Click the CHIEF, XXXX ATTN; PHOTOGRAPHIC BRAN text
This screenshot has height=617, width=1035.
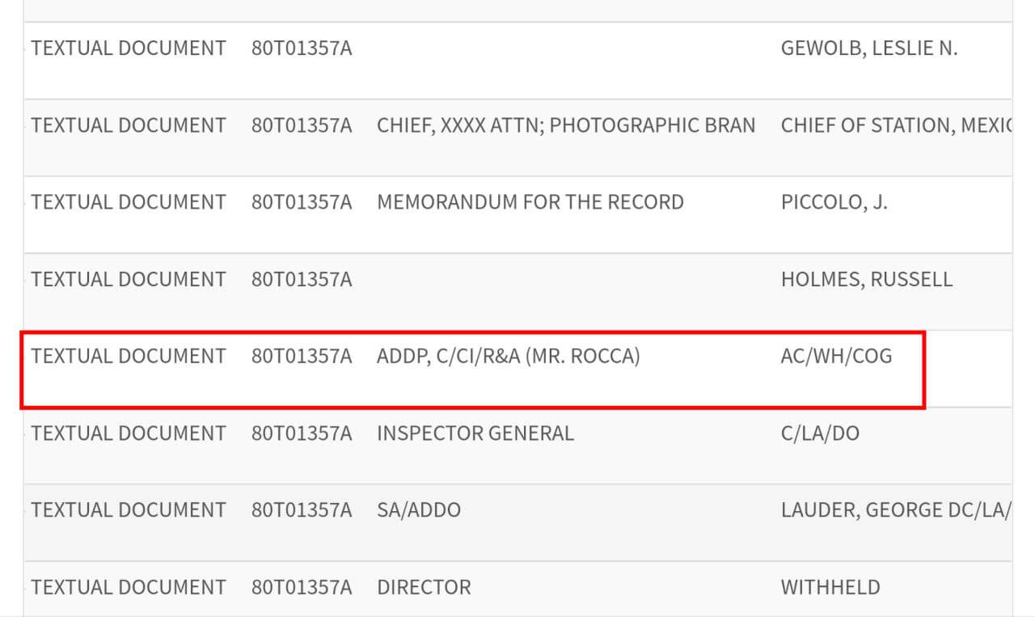565,126
